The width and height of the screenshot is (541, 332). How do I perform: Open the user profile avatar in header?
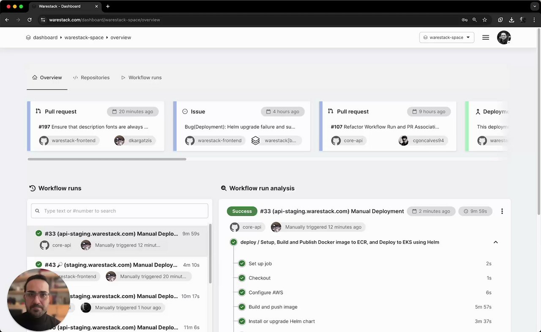[504, 38]
